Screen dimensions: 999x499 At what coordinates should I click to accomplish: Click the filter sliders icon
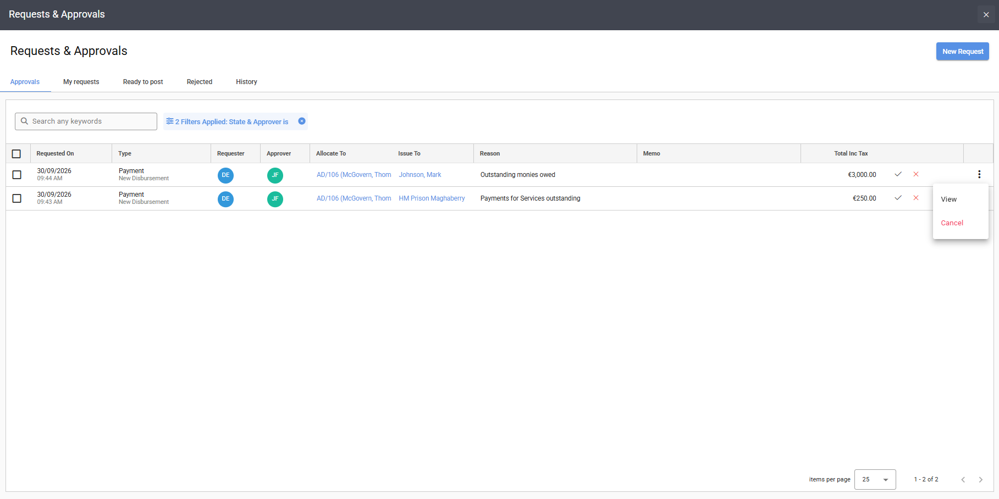170,121
